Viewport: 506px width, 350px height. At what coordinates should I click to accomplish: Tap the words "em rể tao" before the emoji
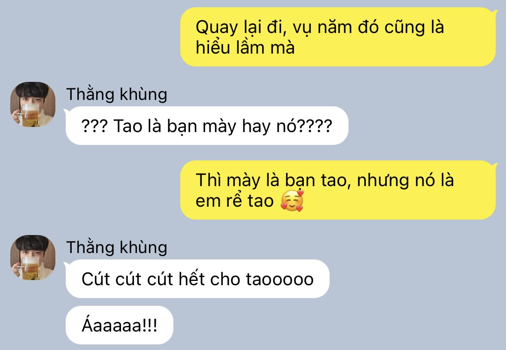point(235,201)
